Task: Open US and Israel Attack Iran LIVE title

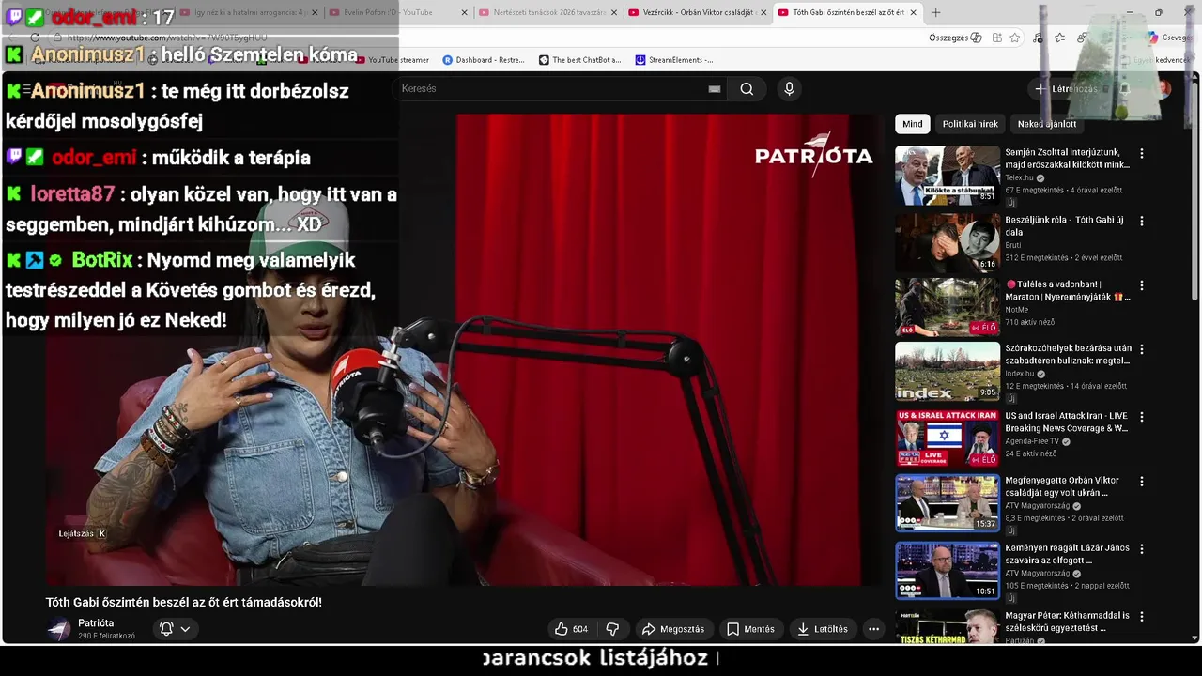Action: pyautogui.click(x=1066, y=422)
